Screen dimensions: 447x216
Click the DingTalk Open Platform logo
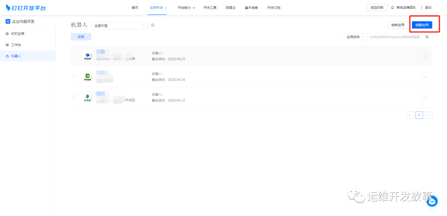(26, 7)
